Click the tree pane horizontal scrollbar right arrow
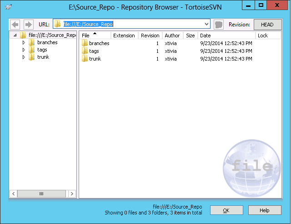The image size is (291, 224). tap(72, 194)
